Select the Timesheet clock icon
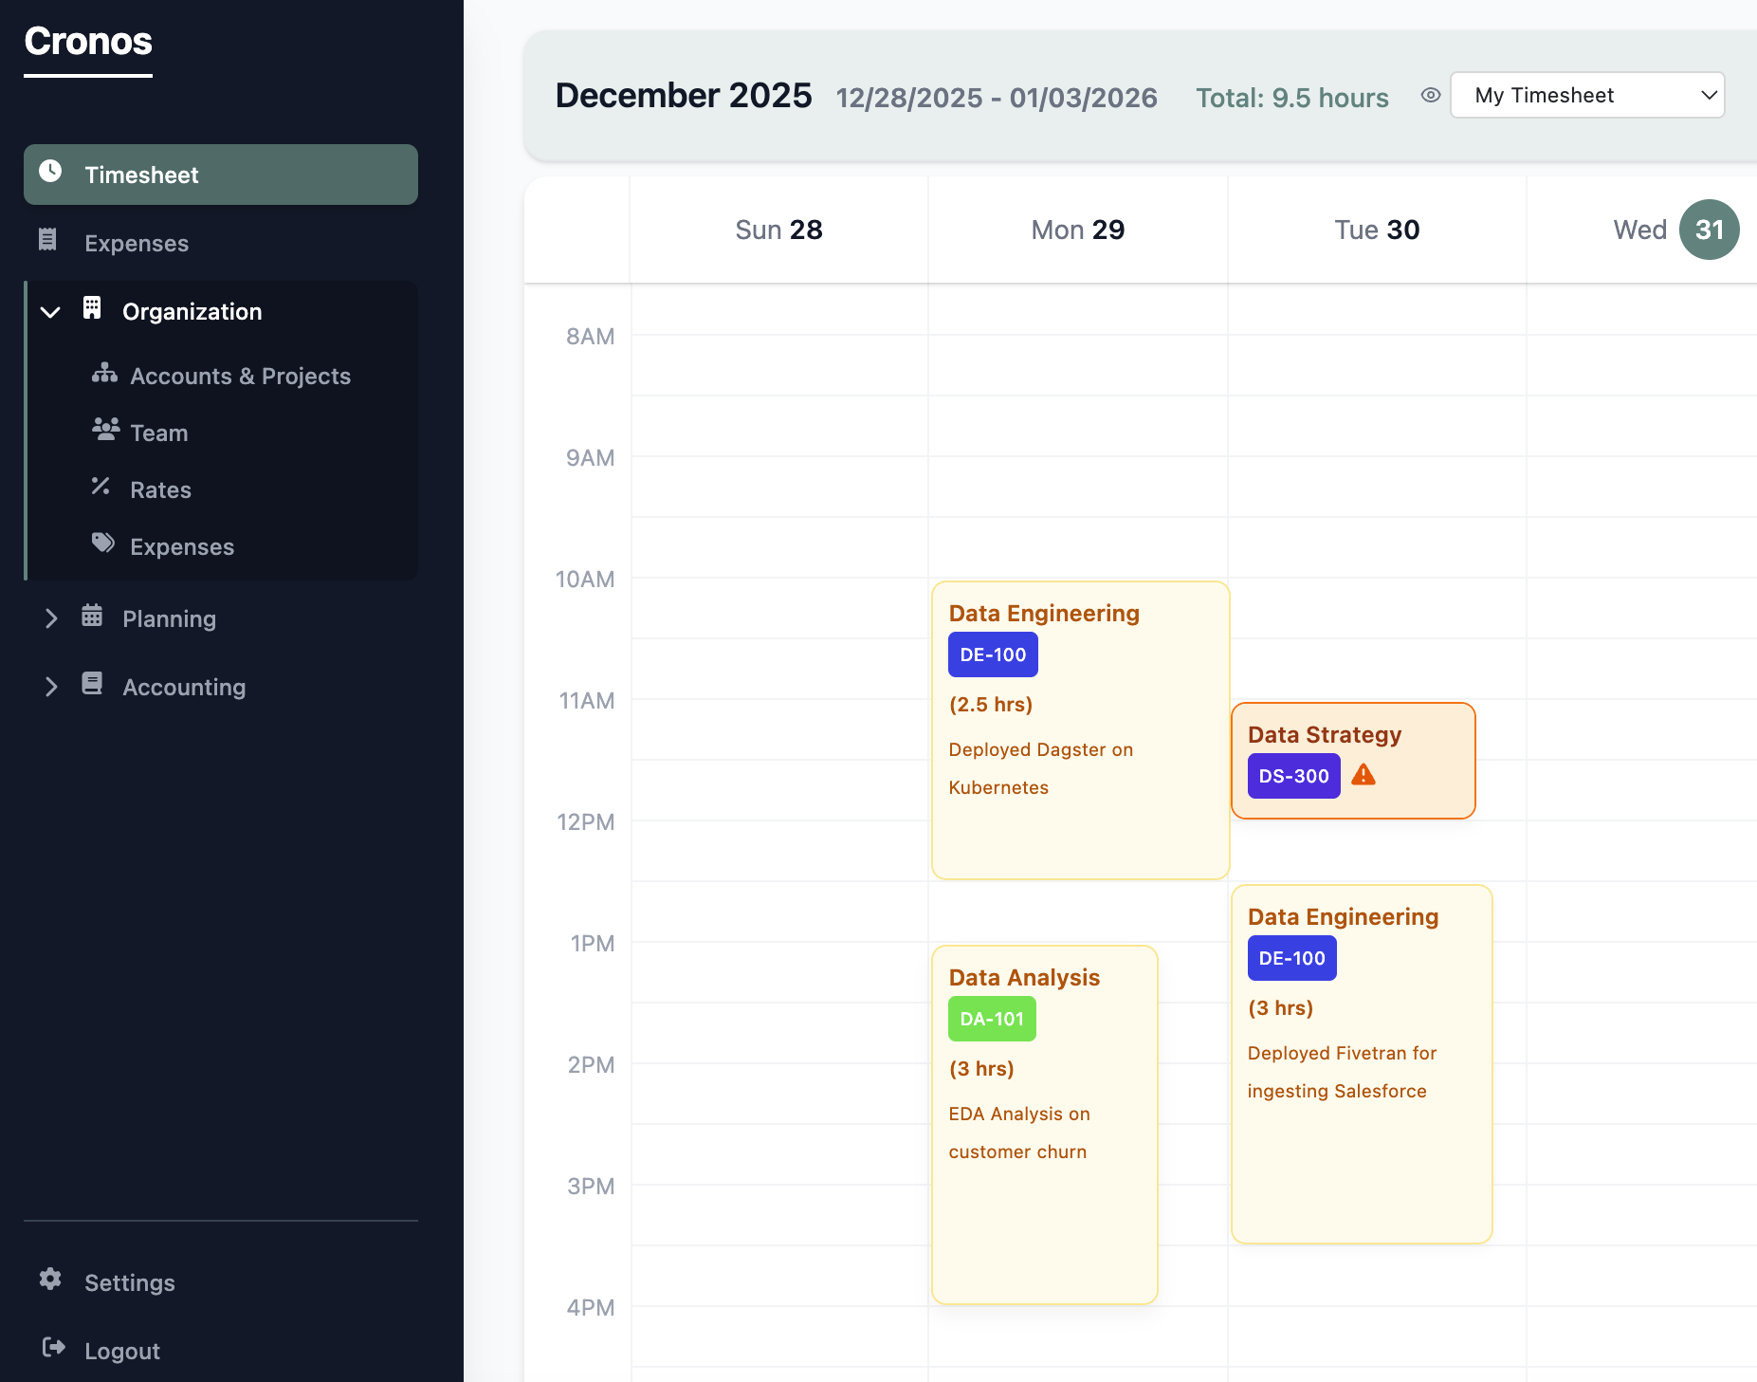Screen dimensions: 1757x1382 click(51, 173)
